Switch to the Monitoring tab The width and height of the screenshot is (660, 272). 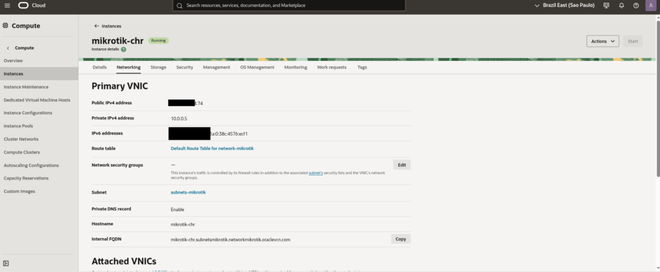pyautogui.click(x=295, y=67)
